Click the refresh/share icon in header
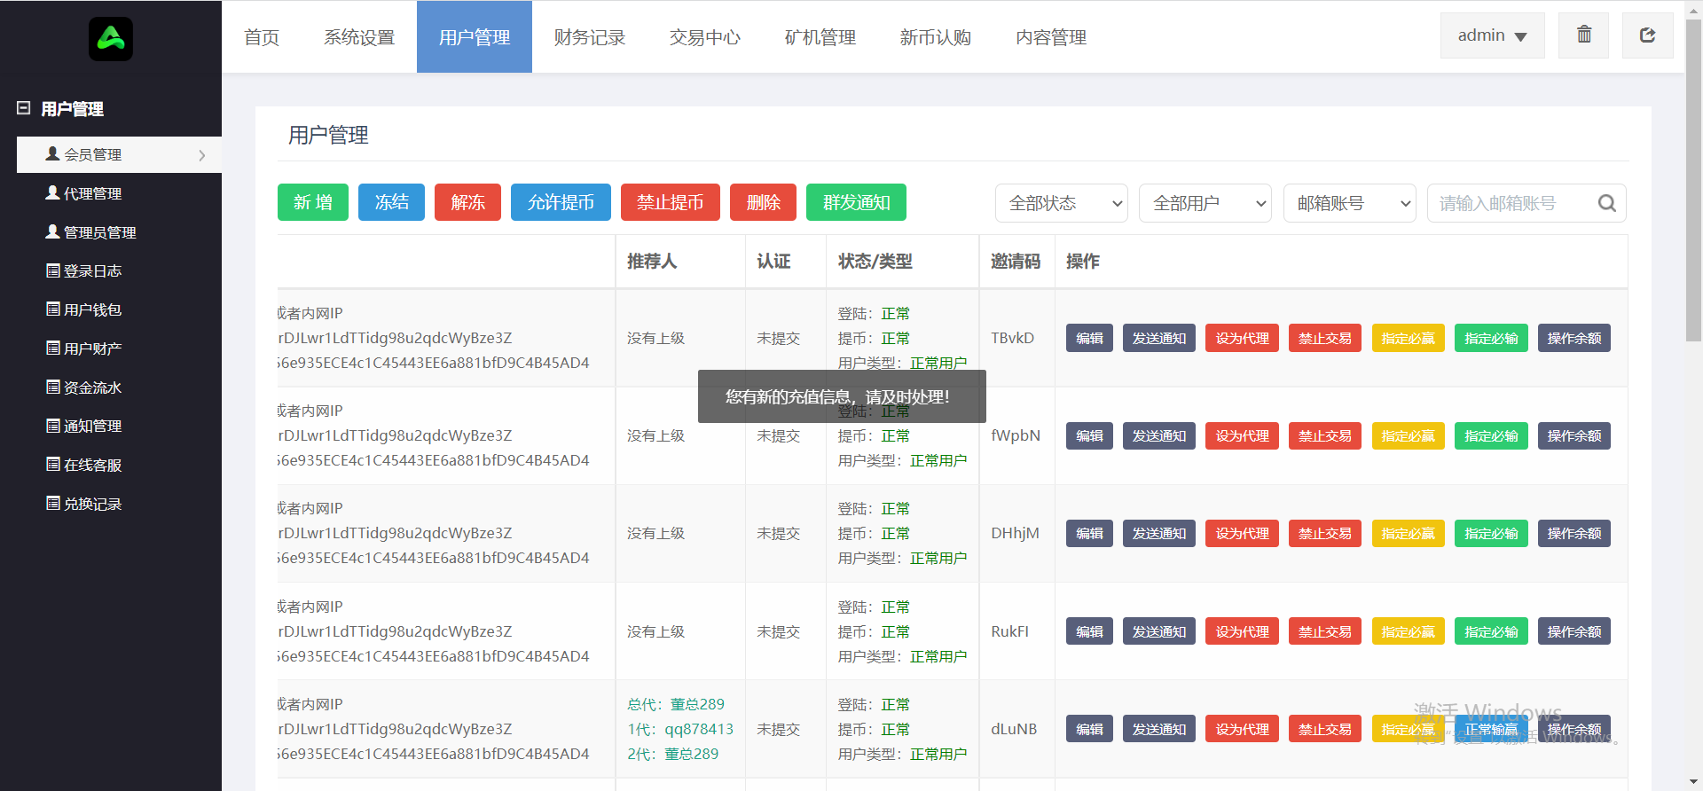 click(1647, 35)
